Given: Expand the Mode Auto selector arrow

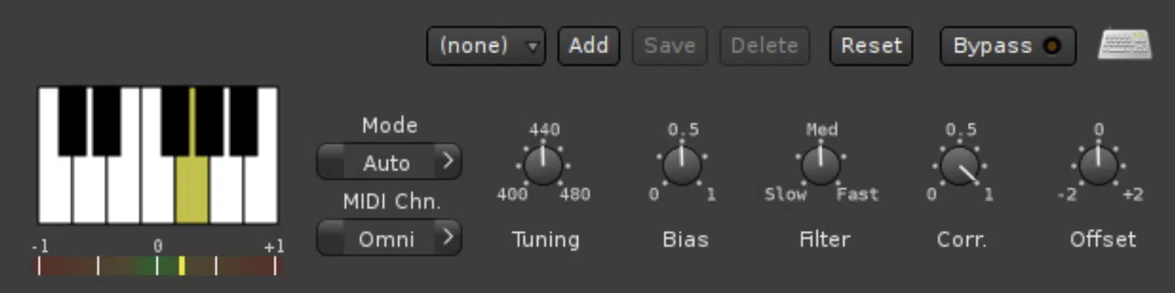Looking at the screenshot, I should point(448,161).
